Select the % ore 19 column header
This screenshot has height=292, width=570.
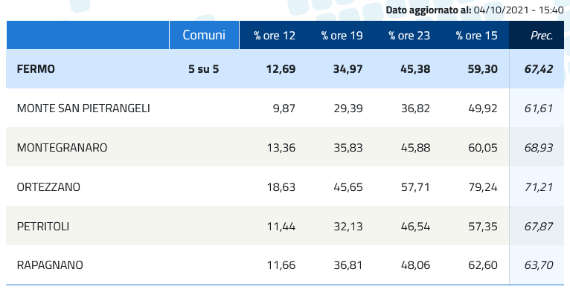click(342, 36)
